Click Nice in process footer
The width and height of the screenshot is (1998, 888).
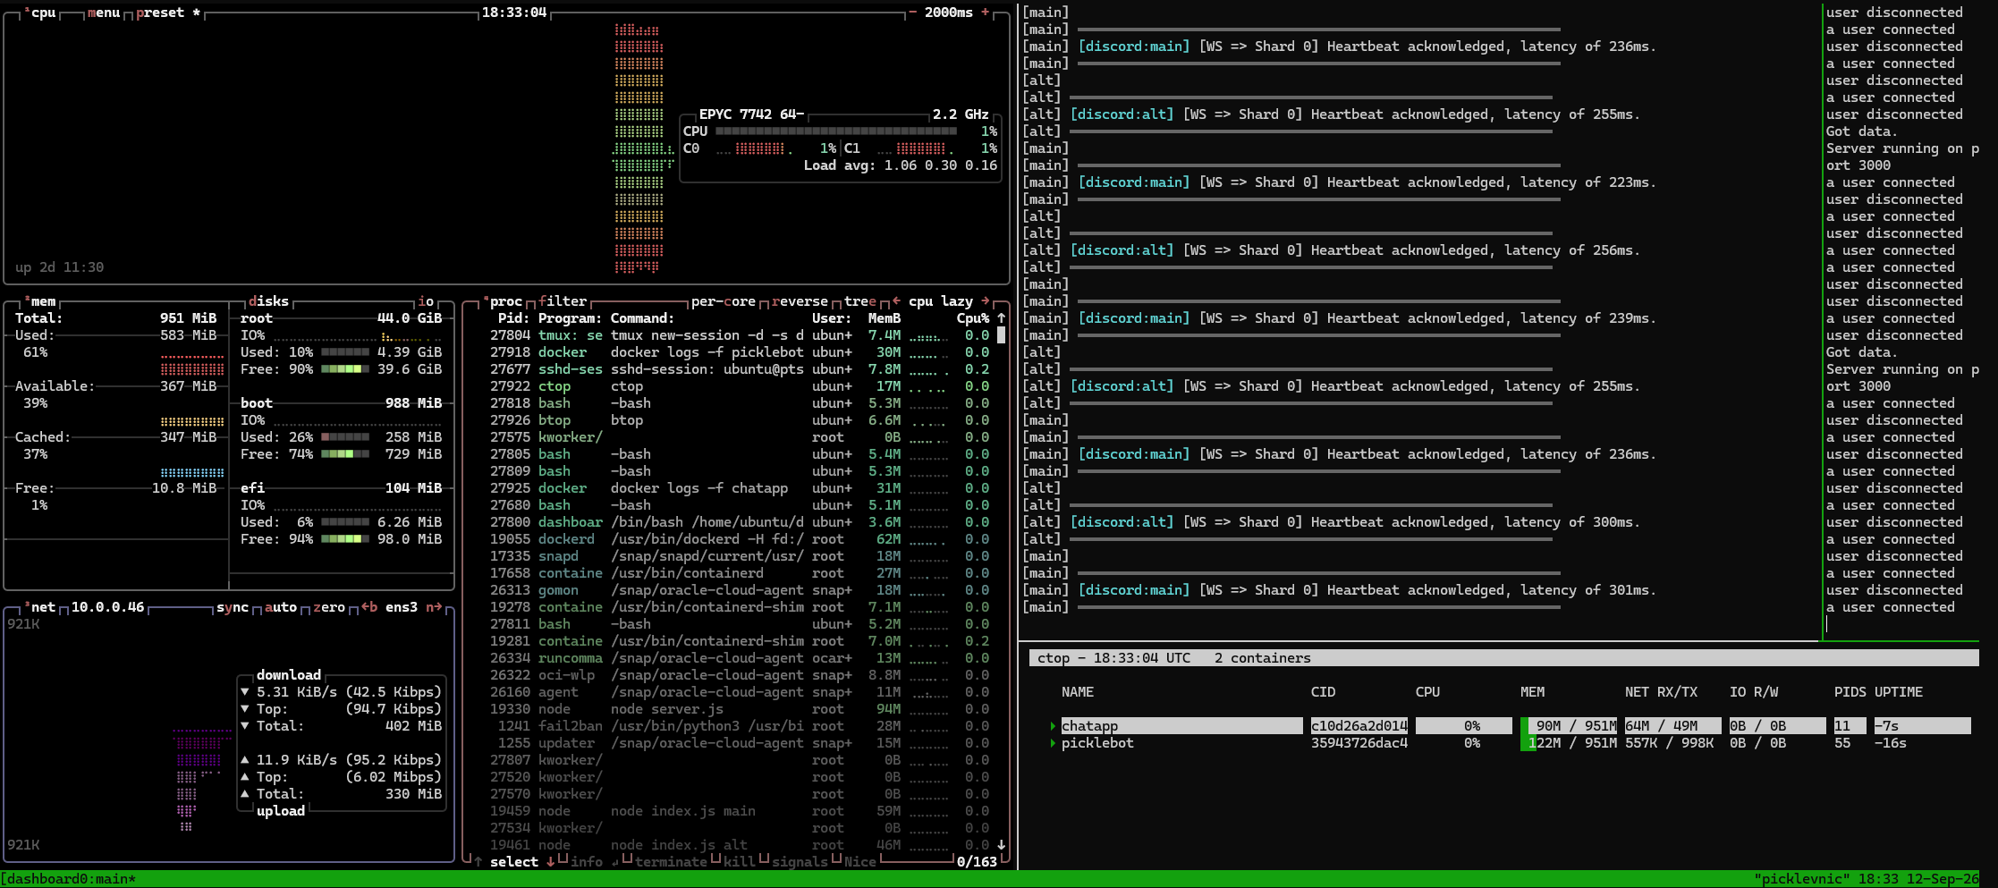pyautogui.click(x=860, y=862)
